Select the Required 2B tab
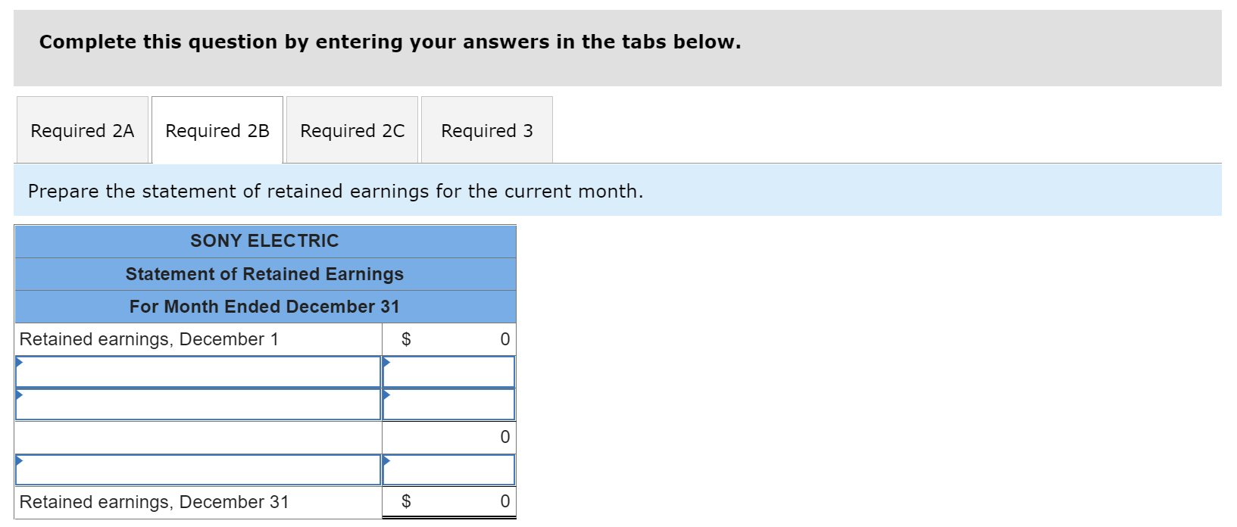 (x=217, y=130)
